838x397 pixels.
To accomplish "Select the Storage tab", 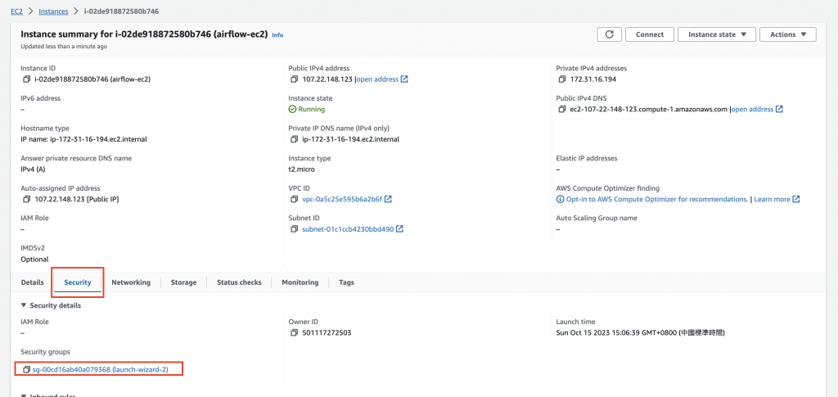I will (183, 282).
